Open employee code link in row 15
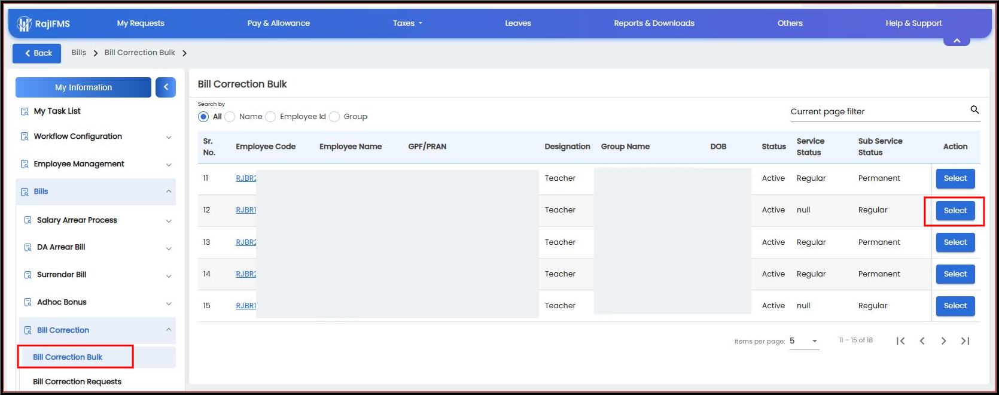Screen dimensions: 999x395 tap(246, 306)
